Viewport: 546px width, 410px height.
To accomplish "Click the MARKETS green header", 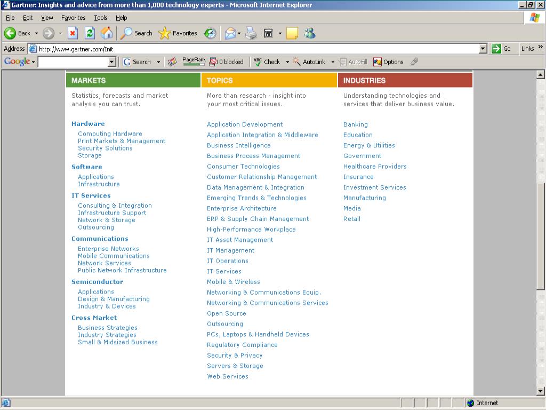I will (133, 80).
